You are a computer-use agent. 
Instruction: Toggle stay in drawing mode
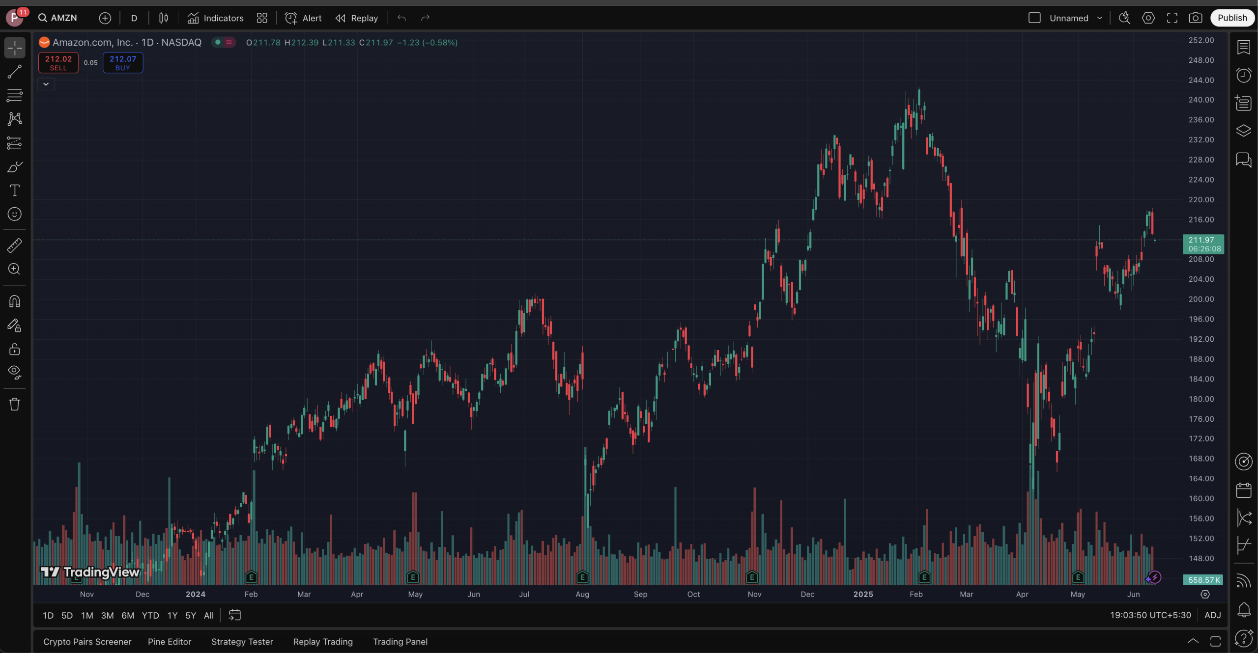click(x=15, y=325)
